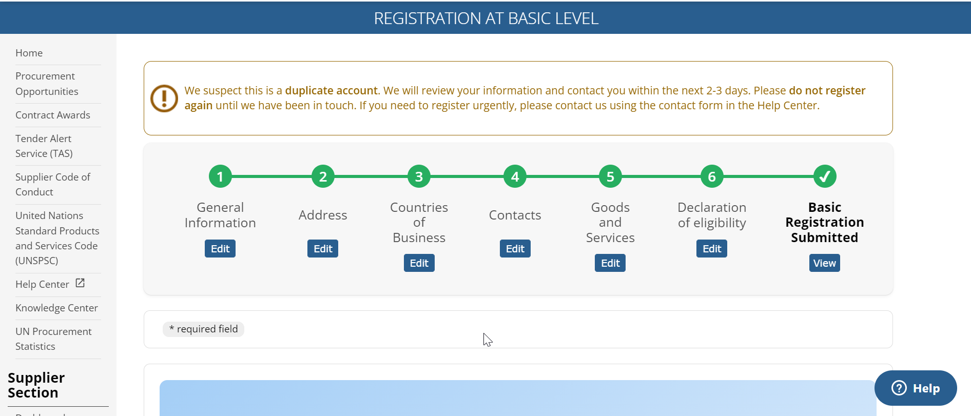Screen dimensions: 971x416
Task: Click the General Information step label
Action: (x=220, y=215)
